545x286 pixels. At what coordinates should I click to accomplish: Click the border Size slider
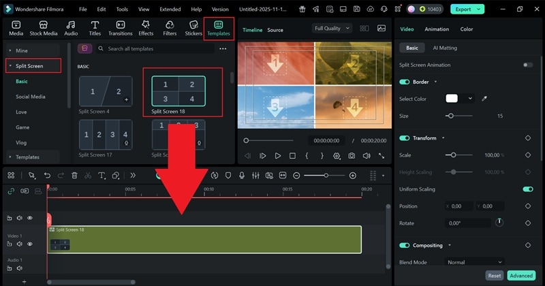tap(458, 116)
